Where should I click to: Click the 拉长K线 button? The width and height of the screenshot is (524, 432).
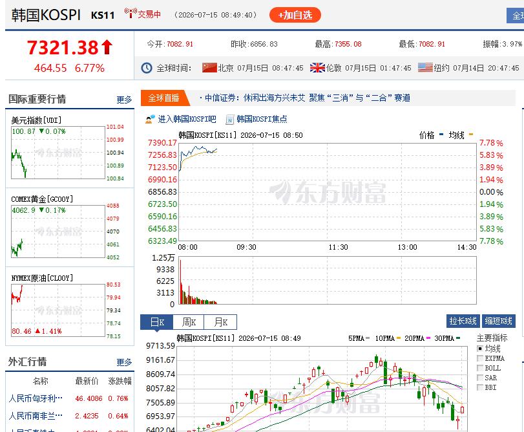(463, 321)
